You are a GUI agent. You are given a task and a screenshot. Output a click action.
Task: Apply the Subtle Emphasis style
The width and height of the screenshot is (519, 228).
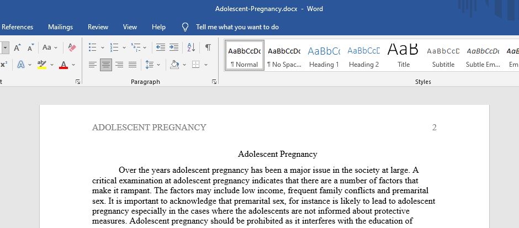[x=483, y=56]
